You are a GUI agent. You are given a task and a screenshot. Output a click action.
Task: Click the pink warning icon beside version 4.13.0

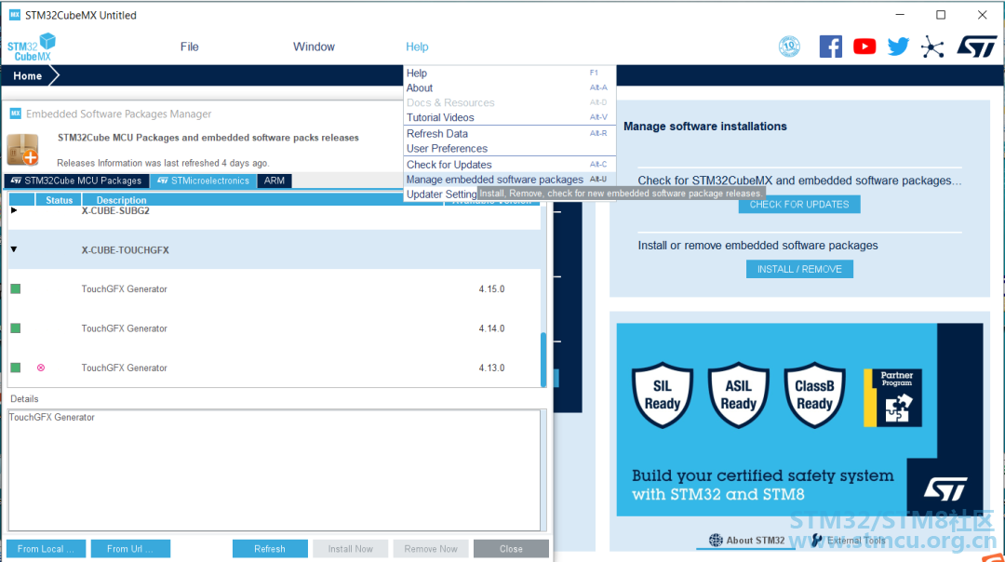pos(41,368)
